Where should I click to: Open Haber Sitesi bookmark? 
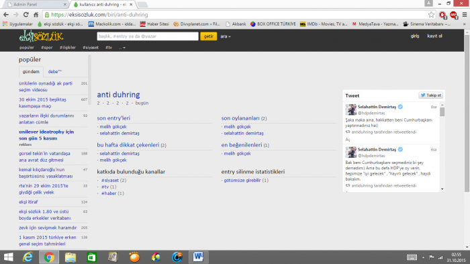pos(154,24)
